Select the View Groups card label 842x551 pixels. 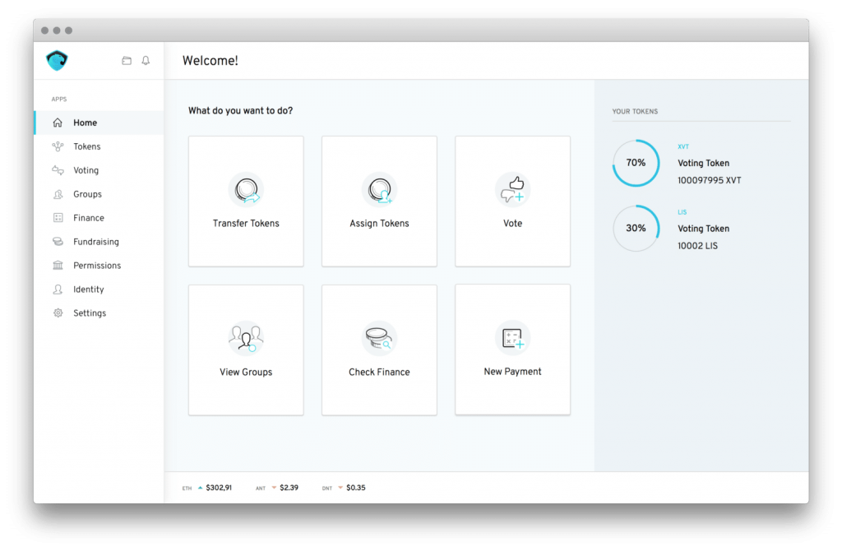click(246, 373)
